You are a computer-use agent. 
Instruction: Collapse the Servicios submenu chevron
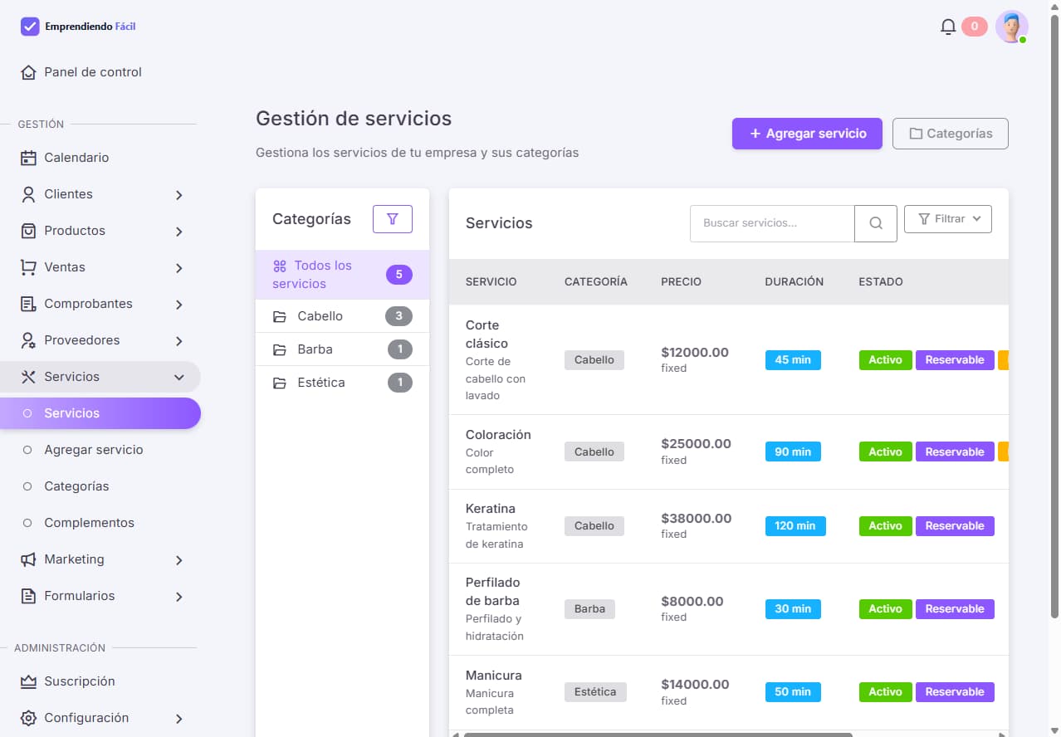tap(179, 378)
